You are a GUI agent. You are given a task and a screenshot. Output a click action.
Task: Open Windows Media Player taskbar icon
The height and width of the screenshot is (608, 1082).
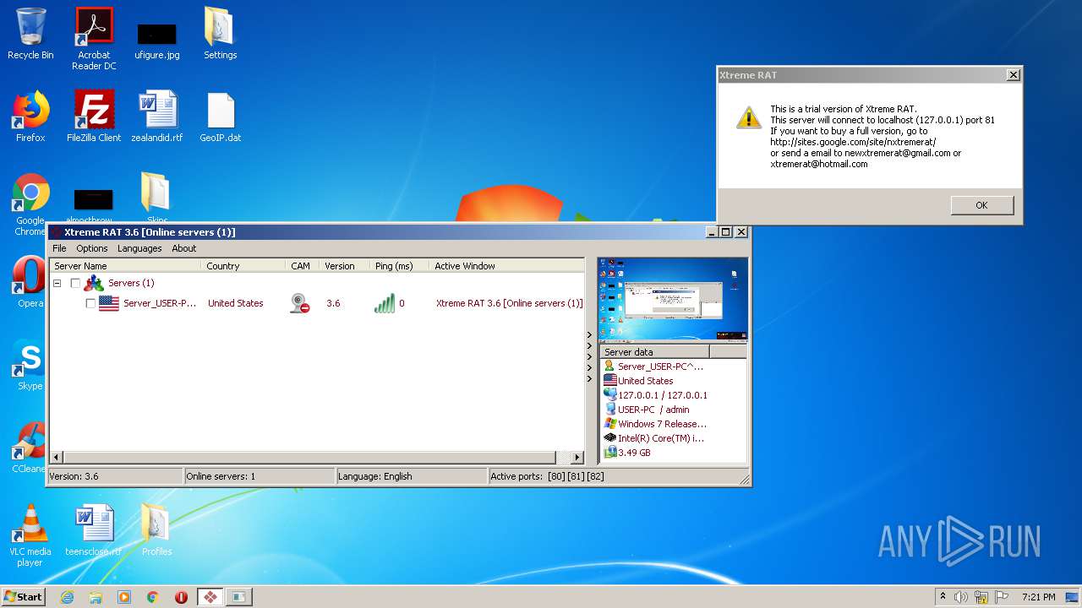pyautogui.click(x=124, y=597)
